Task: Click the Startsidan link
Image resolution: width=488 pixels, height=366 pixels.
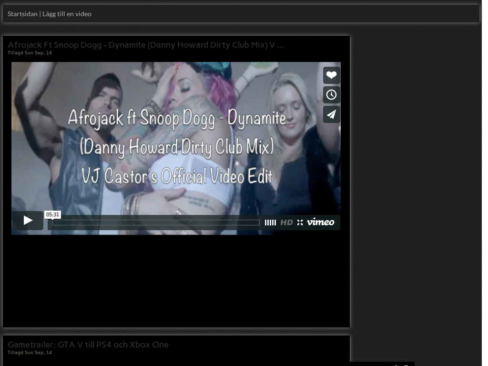Action: [x=22, y=14]
